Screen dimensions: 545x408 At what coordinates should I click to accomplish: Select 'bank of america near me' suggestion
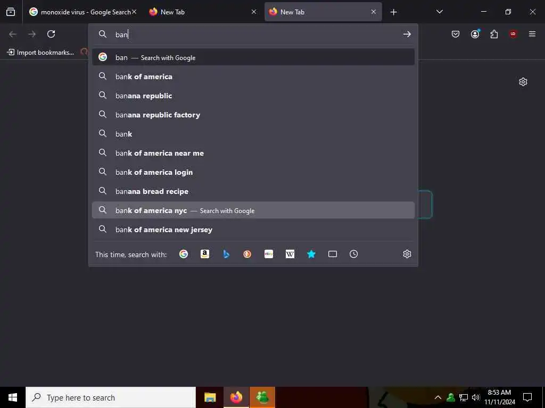(x=253, y=152)
